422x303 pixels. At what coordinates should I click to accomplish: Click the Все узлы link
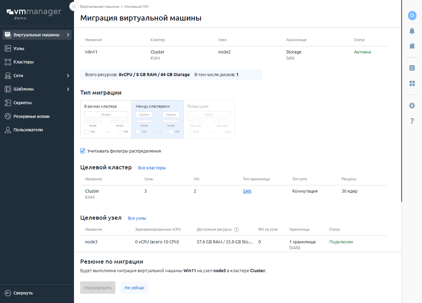[137, 218]
